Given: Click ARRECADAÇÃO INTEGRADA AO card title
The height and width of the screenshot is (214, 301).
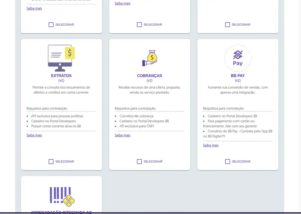Looking at the screenshot, I should [x=61, y=212].
